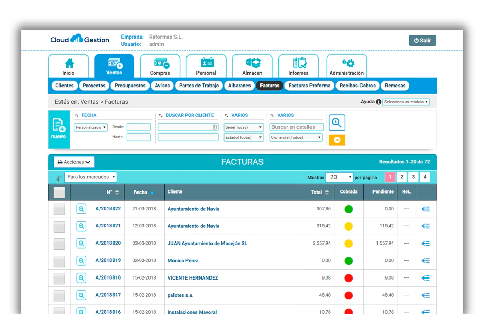Image resolution: width=485 pixels, height=314 pixels.
Task: Switch to the Recibos-Cobros sub-tab
Action: coord(357,86)
